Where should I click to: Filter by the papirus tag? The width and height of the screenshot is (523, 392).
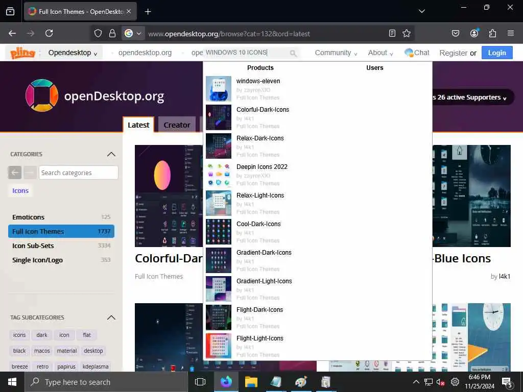[66, 366]
